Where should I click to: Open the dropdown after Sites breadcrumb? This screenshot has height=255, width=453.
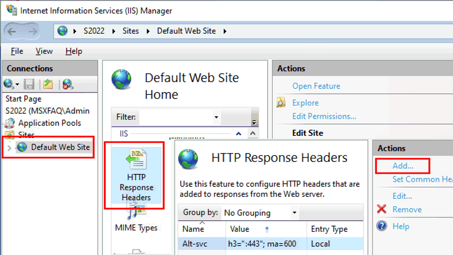pos(148,31)
